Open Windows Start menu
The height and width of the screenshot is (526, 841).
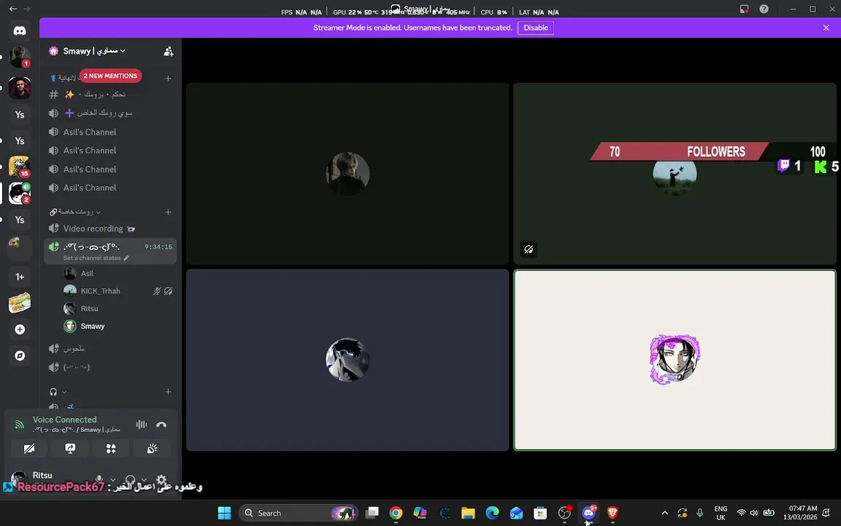point(224,513)
